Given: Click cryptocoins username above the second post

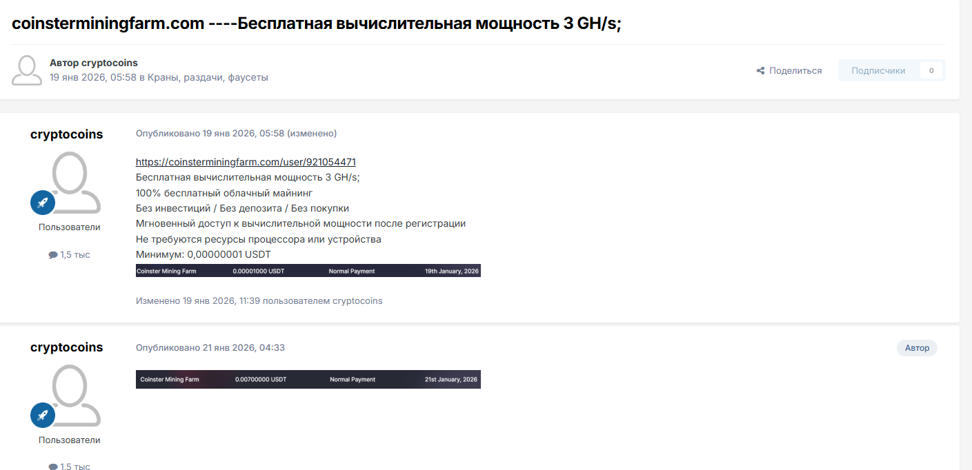Looking at the screenshot, I should click(x=66, y=347).
